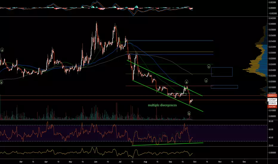Click the 0.020000 price scale label

(x=272, y=82)
